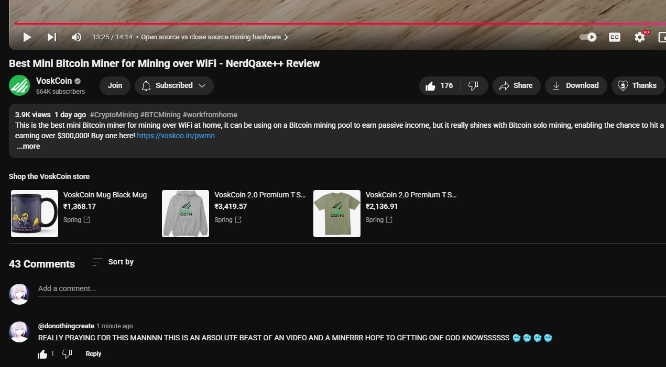Click the video progress bar
This screenshot has height=367, width=666.
coord(341,24)
